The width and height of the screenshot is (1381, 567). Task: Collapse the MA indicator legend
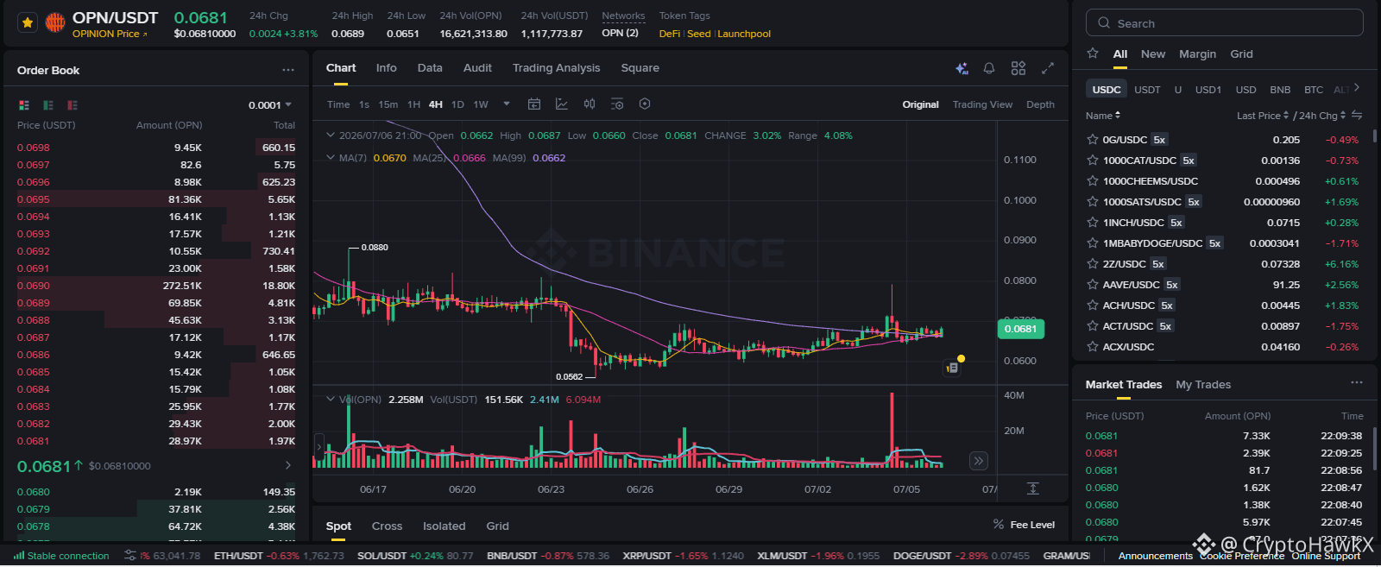[330, 158]
